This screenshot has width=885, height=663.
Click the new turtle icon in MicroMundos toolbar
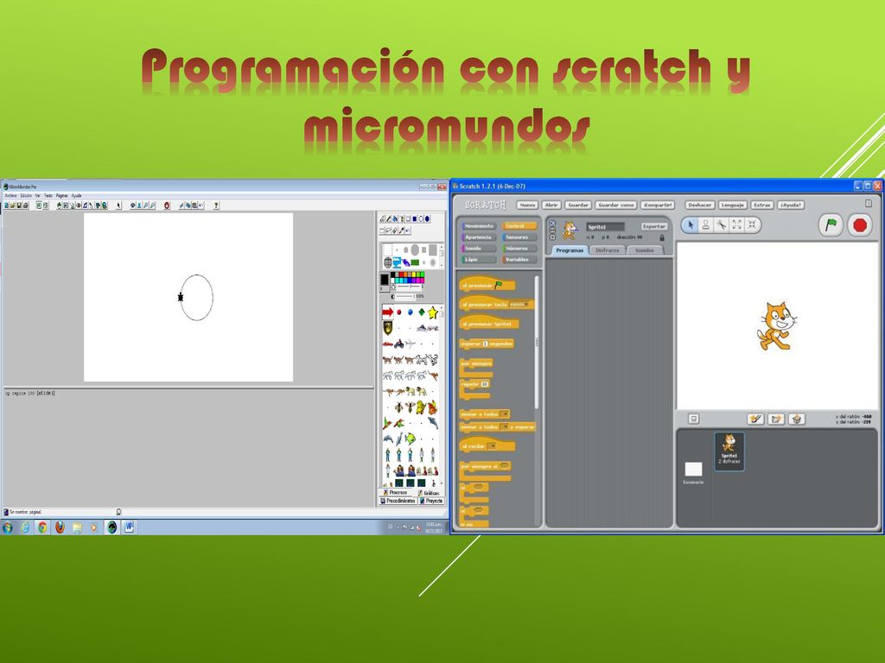coord(59,205)
